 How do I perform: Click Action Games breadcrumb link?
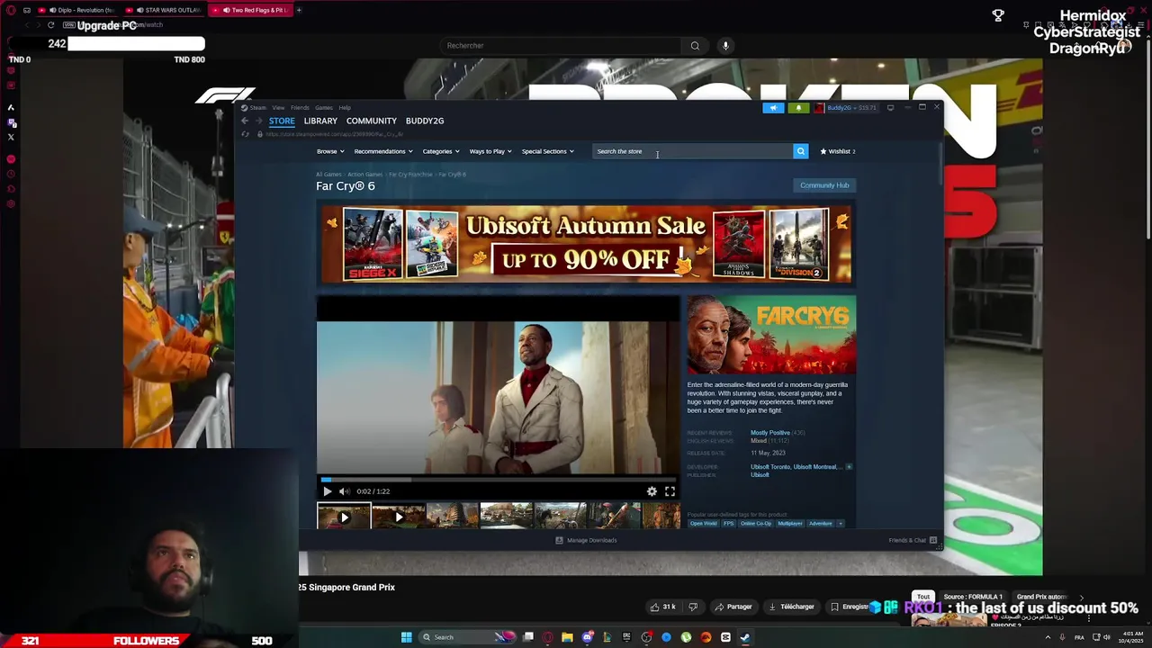click(365, 175)
